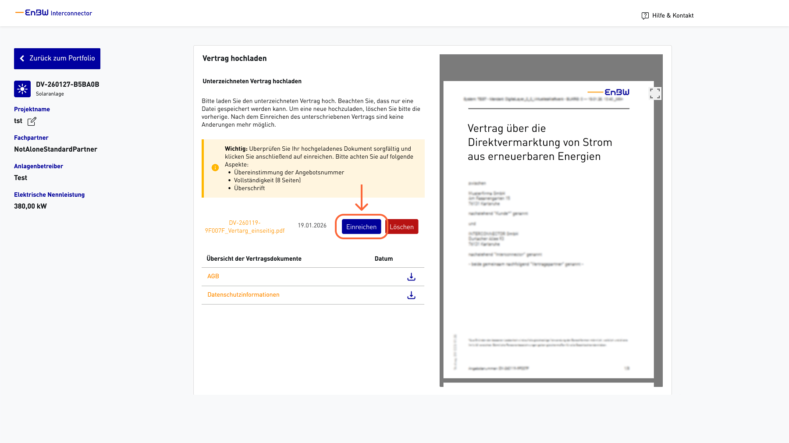Edit the project name with pencil icon
Image resolution: width=789 pixels, height=443 pixels.
point(32,121)
